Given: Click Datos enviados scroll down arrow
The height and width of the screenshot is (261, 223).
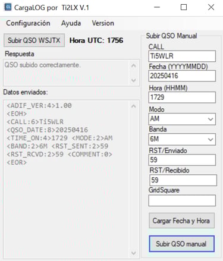Looking at the screenshot, I should pos(134,253).
